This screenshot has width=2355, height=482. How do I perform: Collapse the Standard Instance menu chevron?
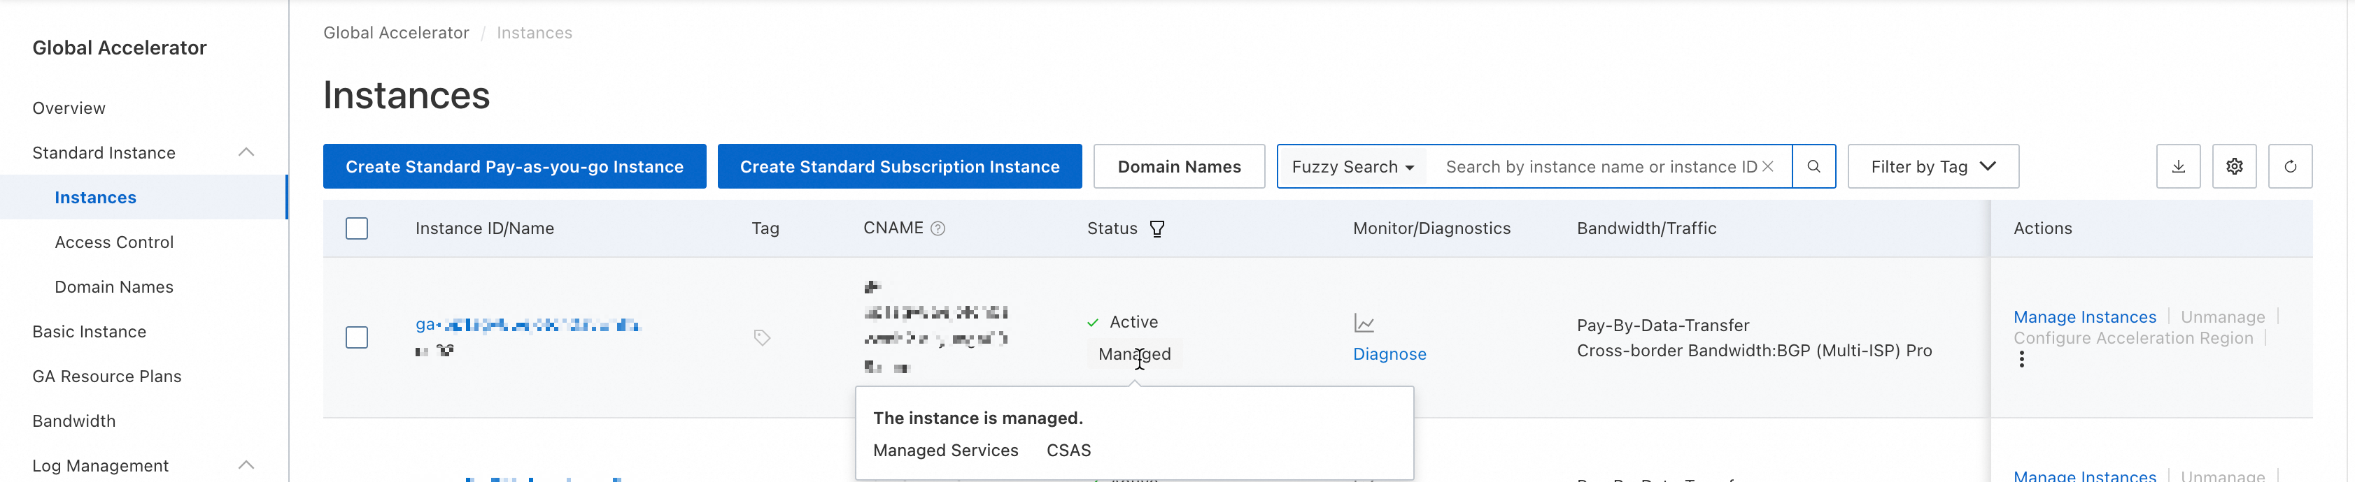(246, 152)
